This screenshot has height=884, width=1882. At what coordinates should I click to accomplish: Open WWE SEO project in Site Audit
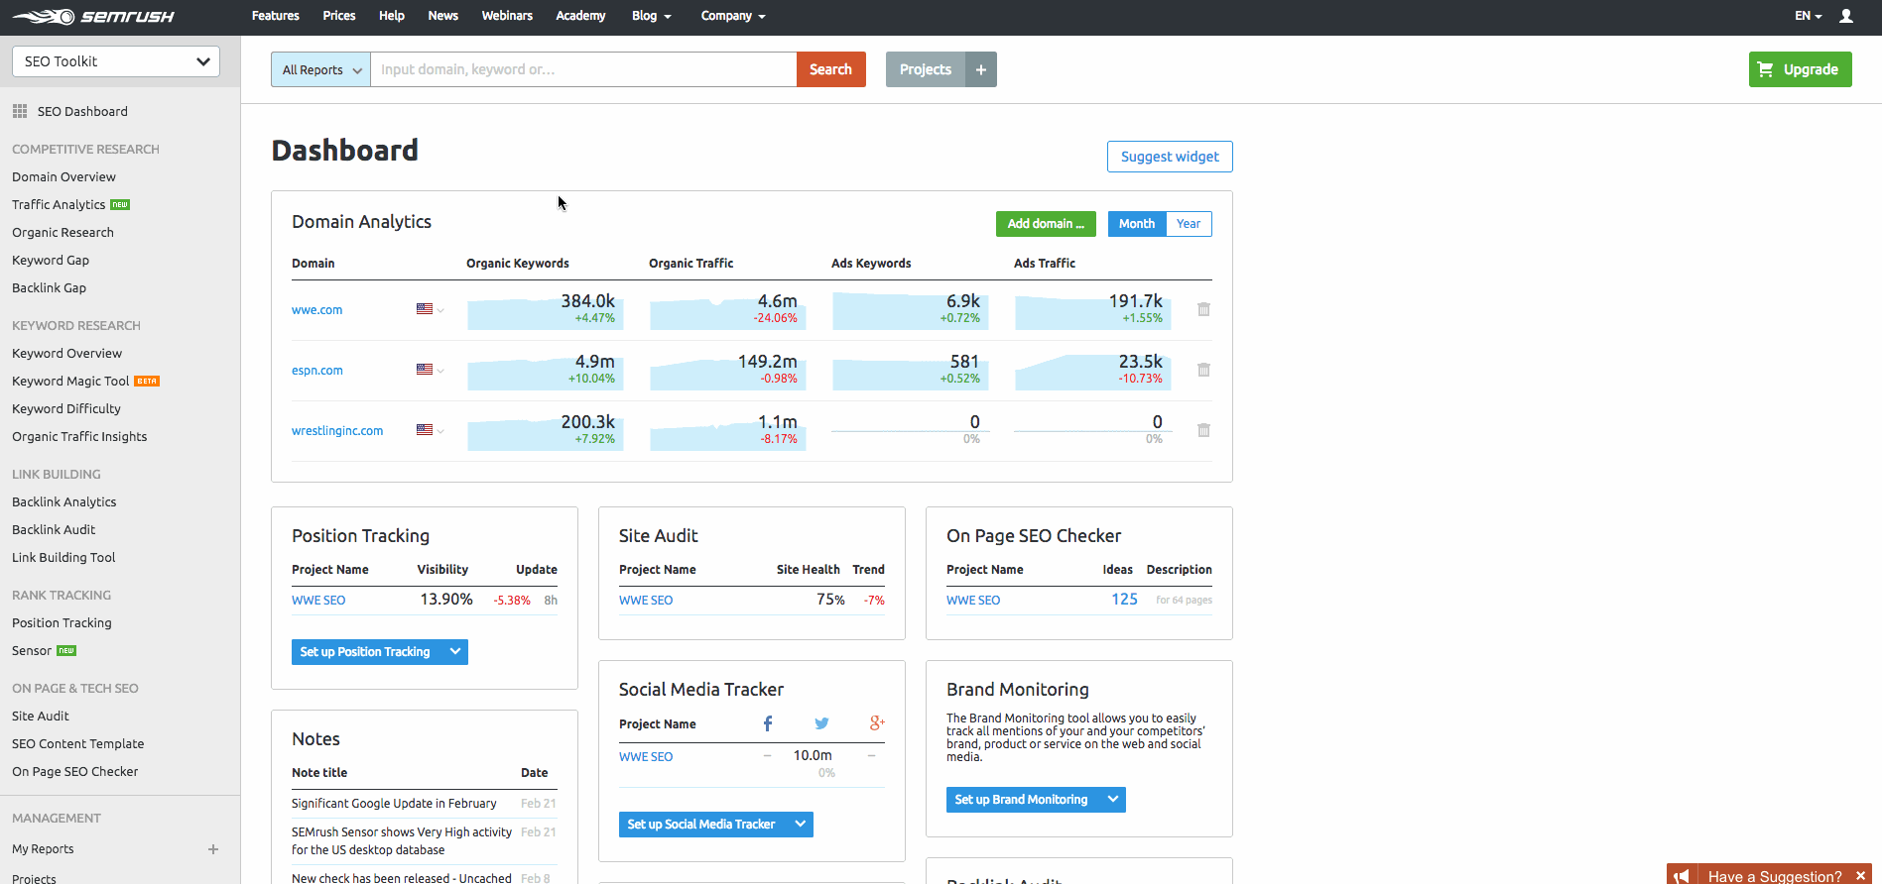[646, 601]
